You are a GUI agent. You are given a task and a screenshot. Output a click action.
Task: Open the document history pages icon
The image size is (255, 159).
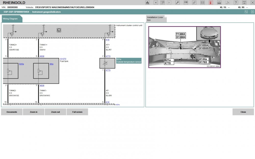pyautogui.click(x=162, y=3)
